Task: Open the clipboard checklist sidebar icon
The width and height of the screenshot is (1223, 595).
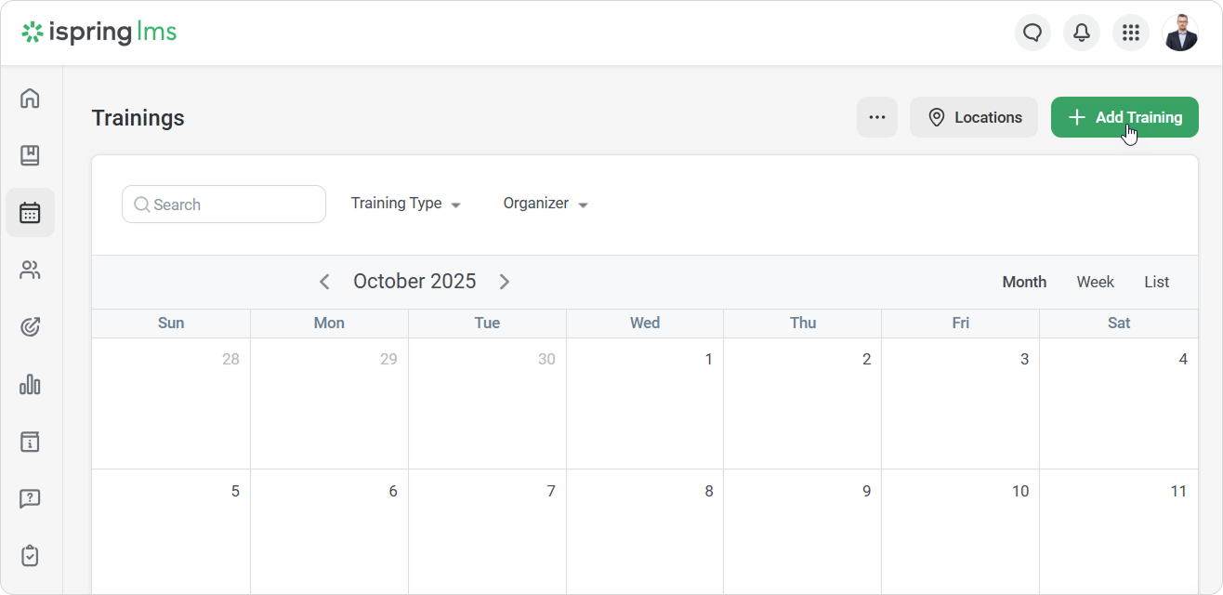Action: click(30, 556)
